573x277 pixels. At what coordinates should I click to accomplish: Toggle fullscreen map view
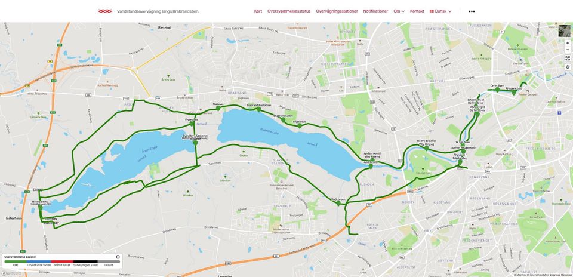568,58
